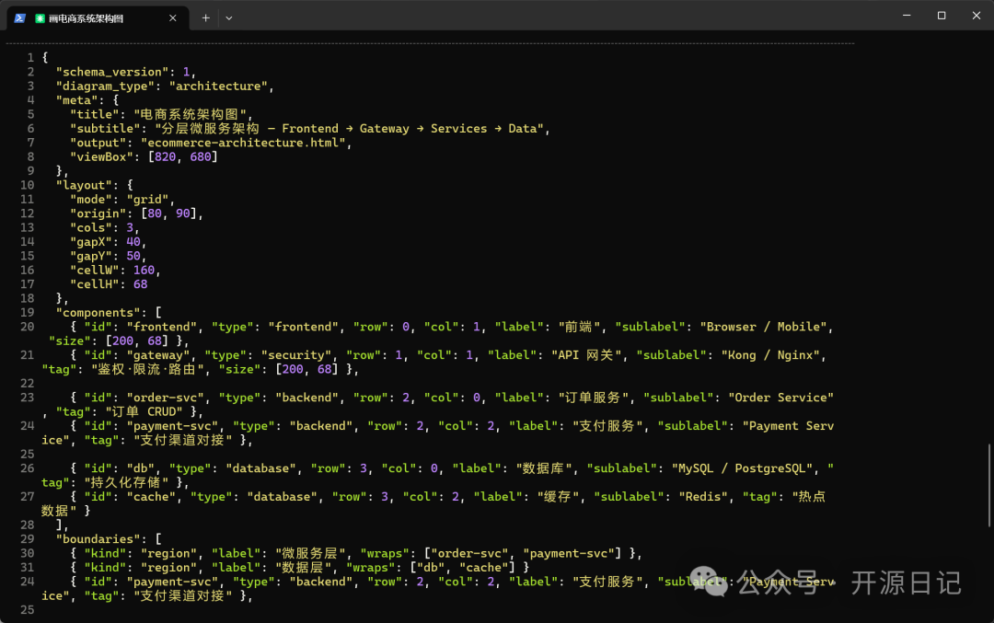Click the tag value "持久化存储"
The width and height of the screenshot is (994, 623).
126,482
